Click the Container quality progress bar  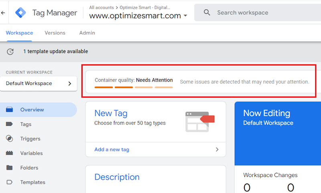pos(134,87)
